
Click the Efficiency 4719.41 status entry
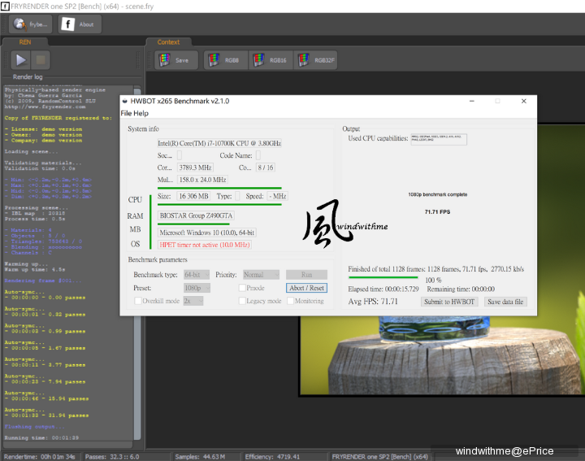point(272,456)
